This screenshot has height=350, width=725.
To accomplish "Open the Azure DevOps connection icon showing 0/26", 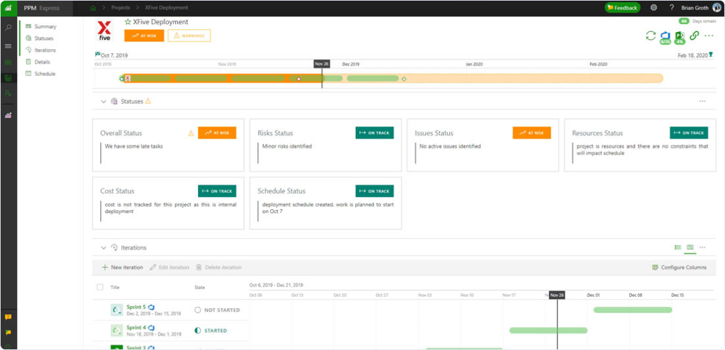I will (x=665, y=37).
